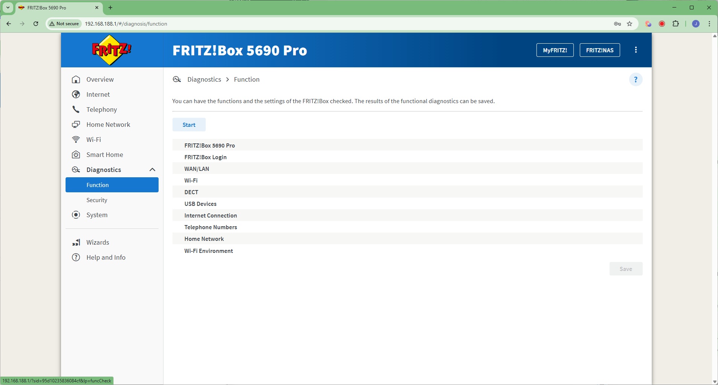Open the page help question mark button
This screenshot has width=718, height=385.
pos(636,79)
